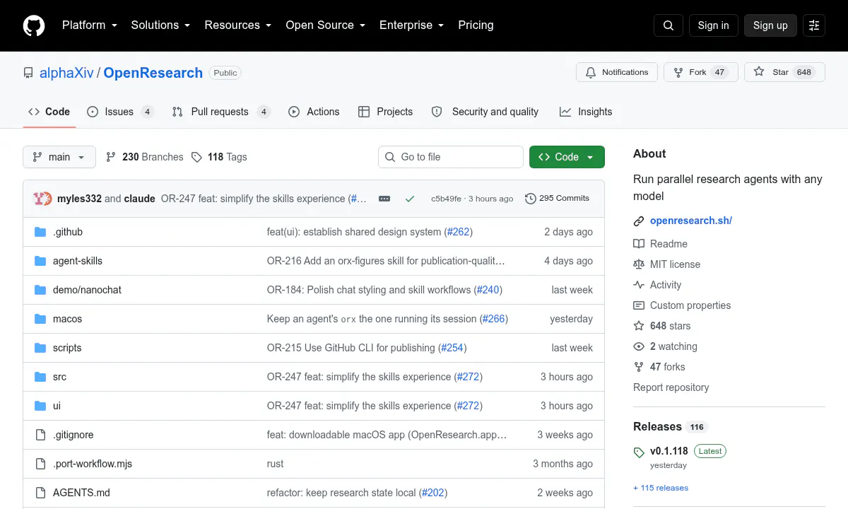Open the macos folder

(67, 319)
